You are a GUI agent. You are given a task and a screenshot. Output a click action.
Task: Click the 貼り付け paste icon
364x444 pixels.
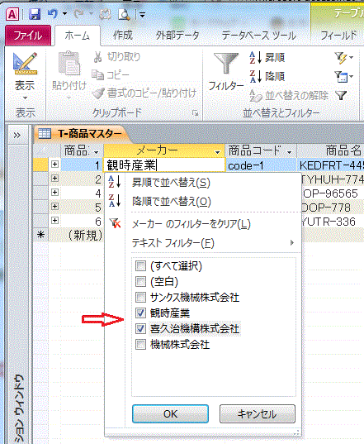(69, 64)
